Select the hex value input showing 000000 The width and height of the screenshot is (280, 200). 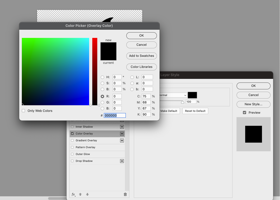(x=114, y=115)
